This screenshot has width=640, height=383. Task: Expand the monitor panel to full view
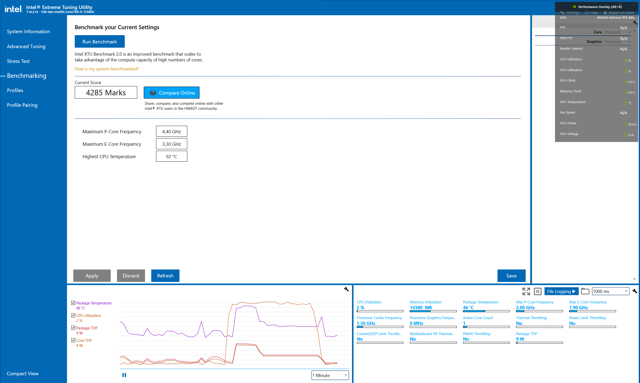pyautogui.click(x=526, y=291)
